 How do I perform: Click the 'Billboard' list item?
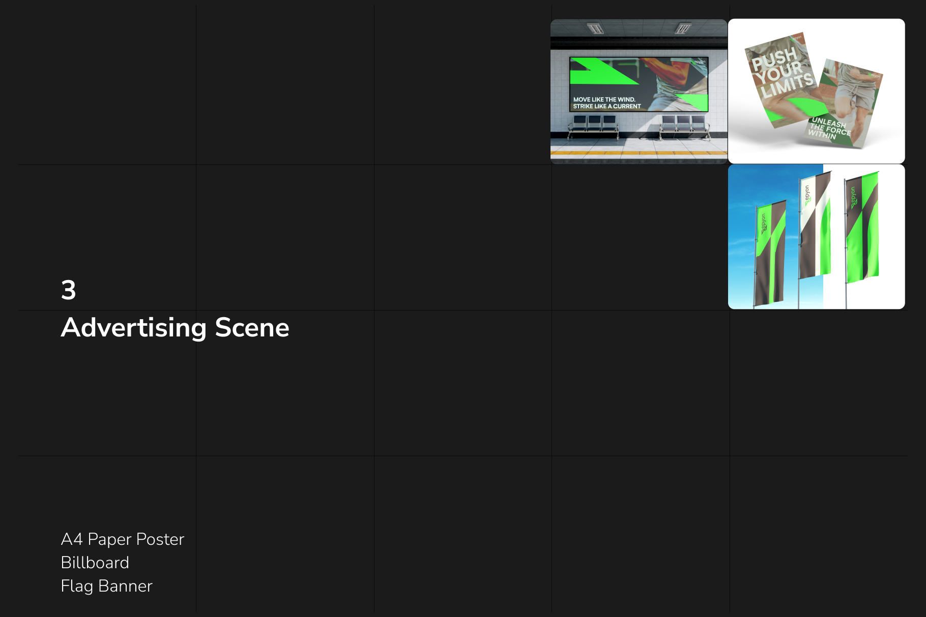[x=95, y=563]
